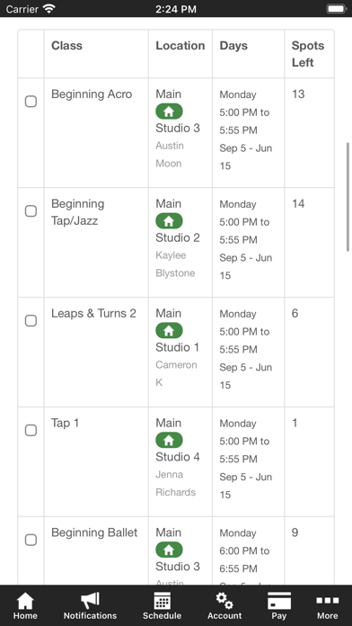The width and height of the screenshot is (352, 626).
Task: Check the Beginning Ballet checkbox
Action: [31, 540]
